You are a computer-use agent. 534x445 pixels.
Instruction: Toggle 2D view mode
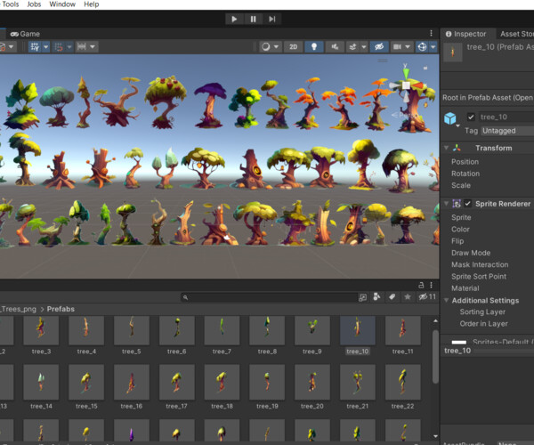point(293,46)
